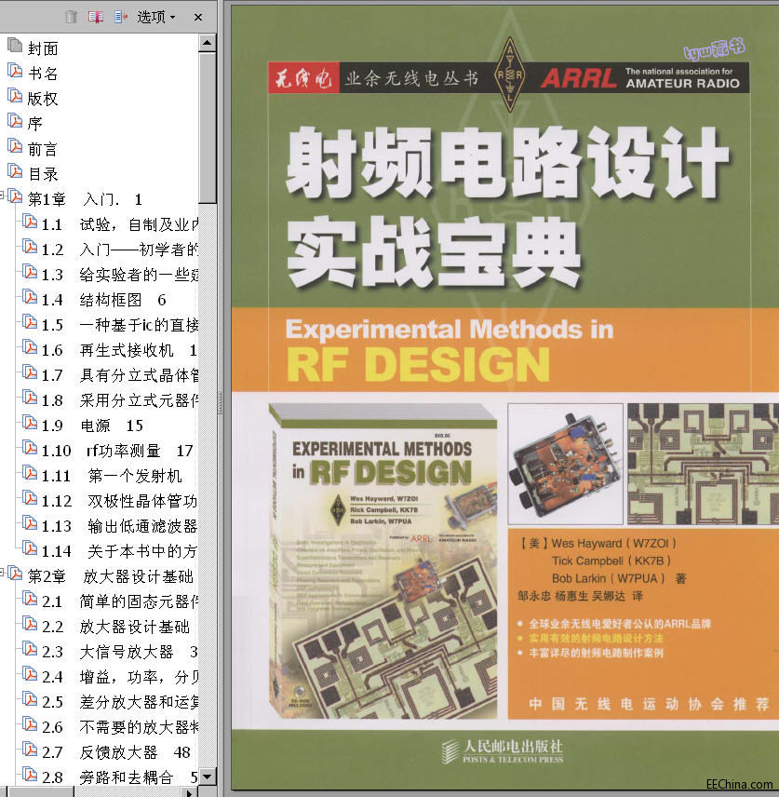Click the PDF icon beside 书名

pos(15,71)
